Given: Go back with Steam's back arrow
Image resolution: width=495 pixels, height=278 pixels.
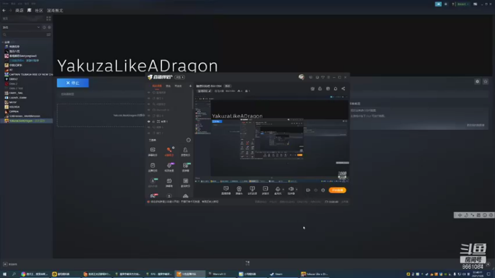Looking at the screenshot, I should point(4,11).
